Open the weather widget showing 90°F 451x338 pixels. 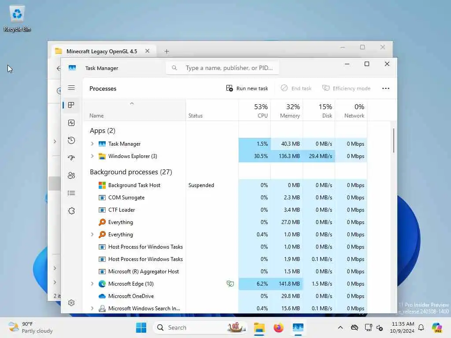(30, 327)
